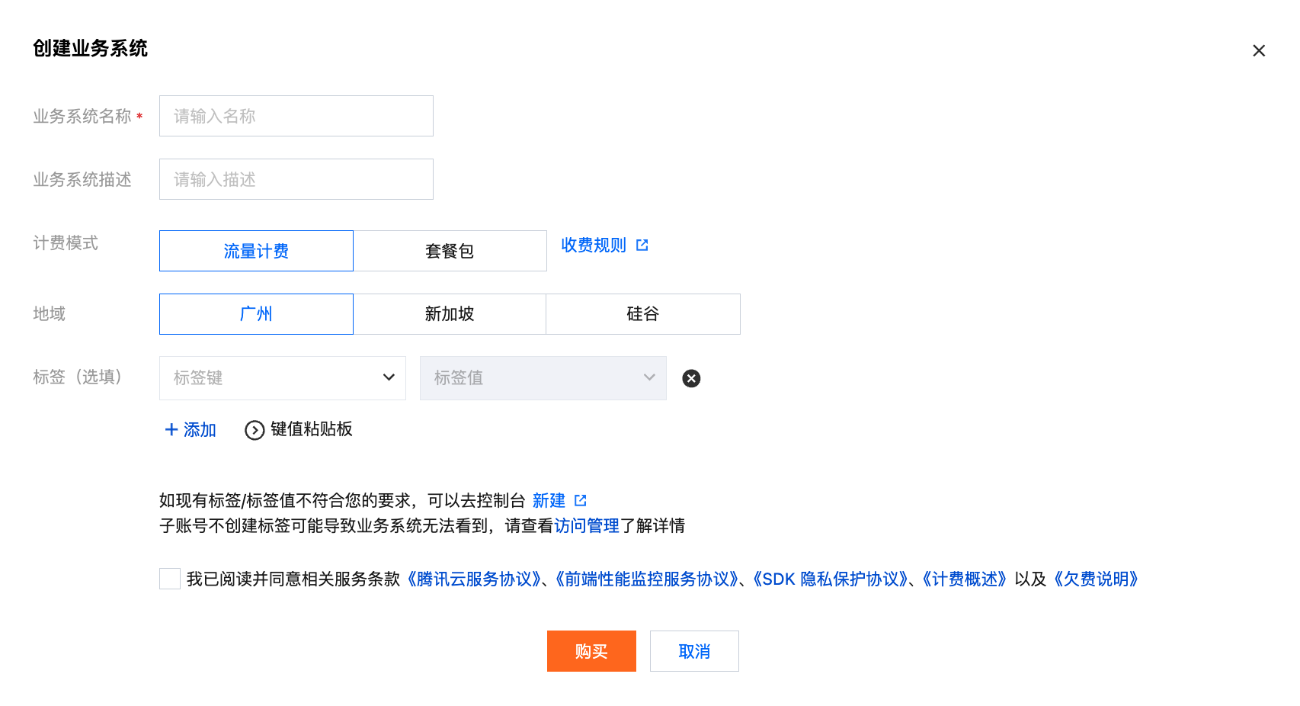Open the 访问管理 link
The height and width of the screenshot is (706, 1300).
[x=587, y=525]
